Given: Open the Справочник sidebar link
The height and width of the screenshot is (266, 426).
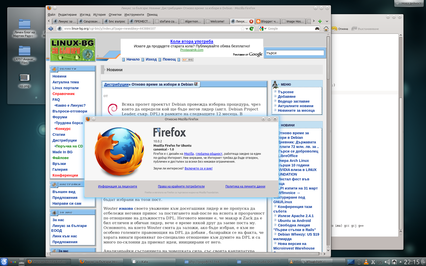Looking at the screenshot, I should click(x=64, y=94).
